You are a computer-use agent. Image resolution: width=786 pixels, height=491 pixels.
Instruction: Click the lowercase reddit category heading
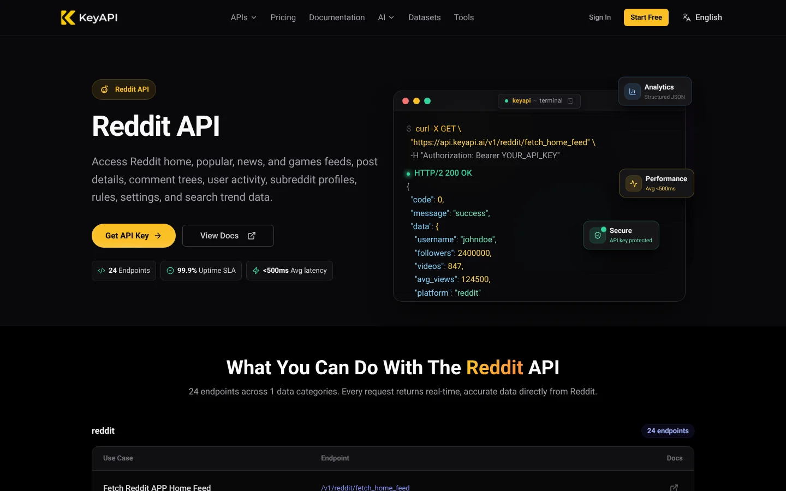[x=103, y=431]
